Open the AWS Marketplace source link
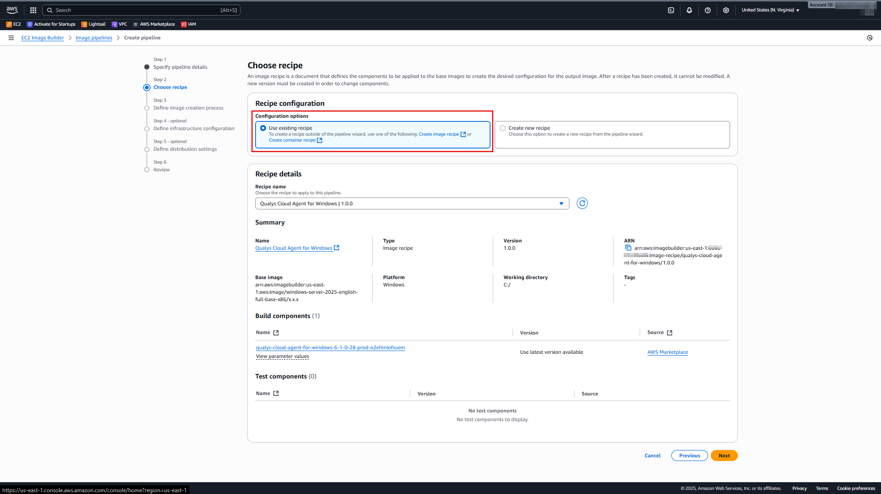Image resolution: width=881 pixels, height=494 pixels. pyautogui.click(x=667, y=352)
